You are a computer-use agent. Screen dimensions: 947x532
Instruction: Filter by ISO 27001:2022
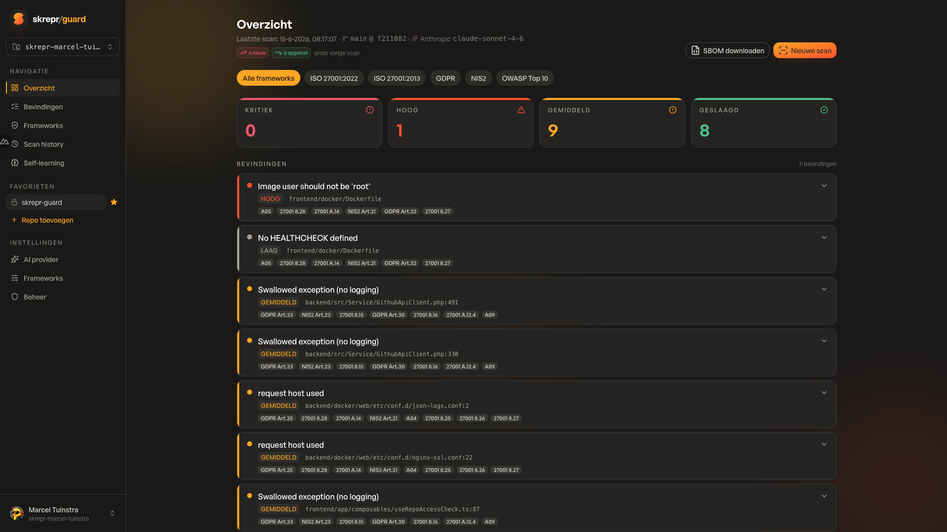pyautogui.click(x=334, y=78)
